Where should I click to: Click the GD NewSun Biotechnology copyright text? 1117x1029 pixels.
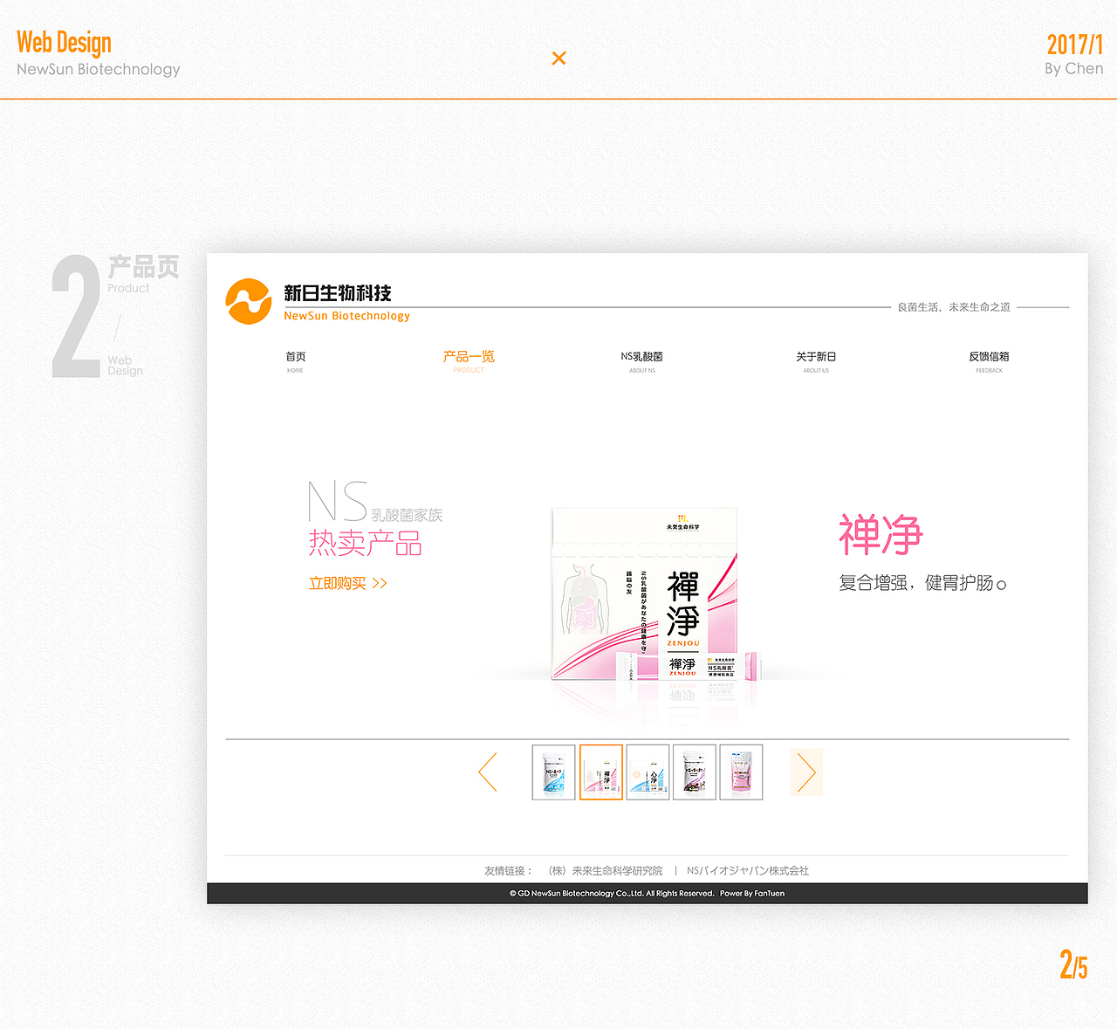(612, 894)
